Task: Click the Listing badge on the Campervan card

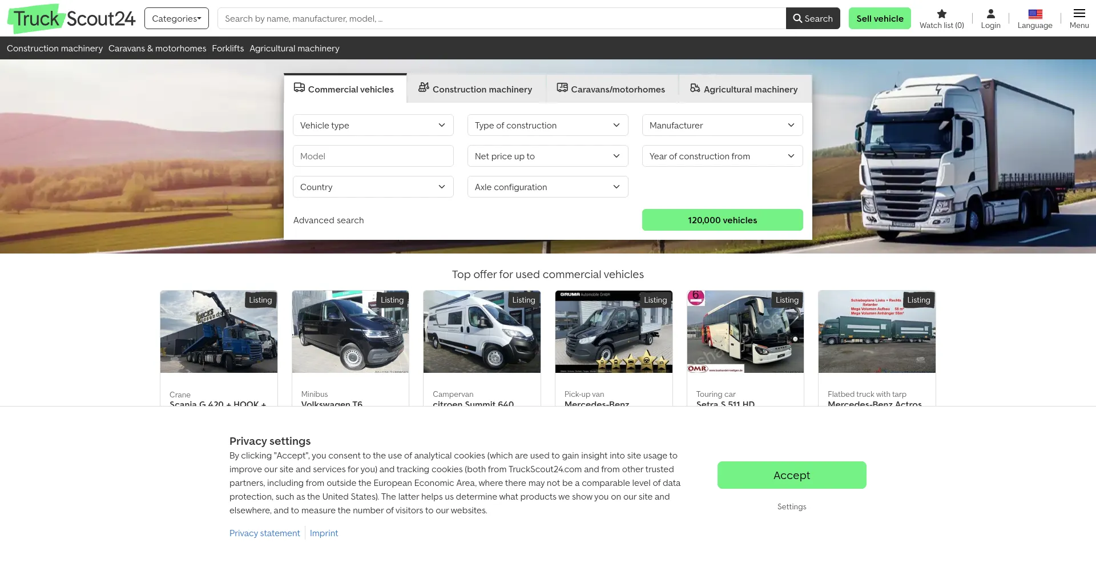Action: pos(523,300)
